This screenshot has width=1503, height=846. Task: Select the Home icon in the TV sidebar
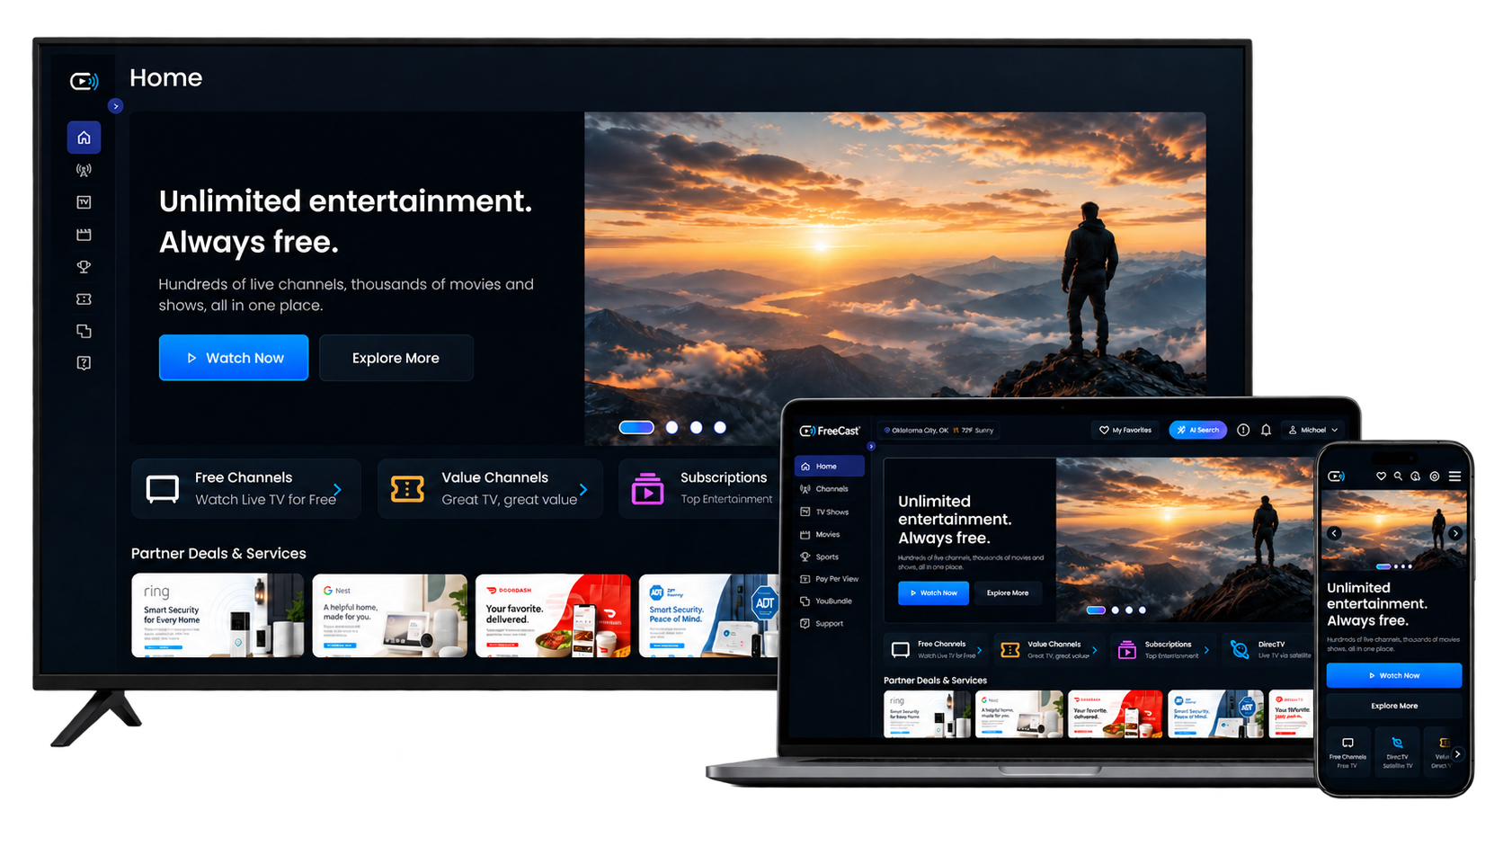84,138
